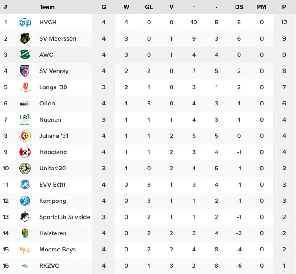Click the SV Venray club crest
Image resolution: width=296 pixels, height=274 pixels.
tap(25, 71)
